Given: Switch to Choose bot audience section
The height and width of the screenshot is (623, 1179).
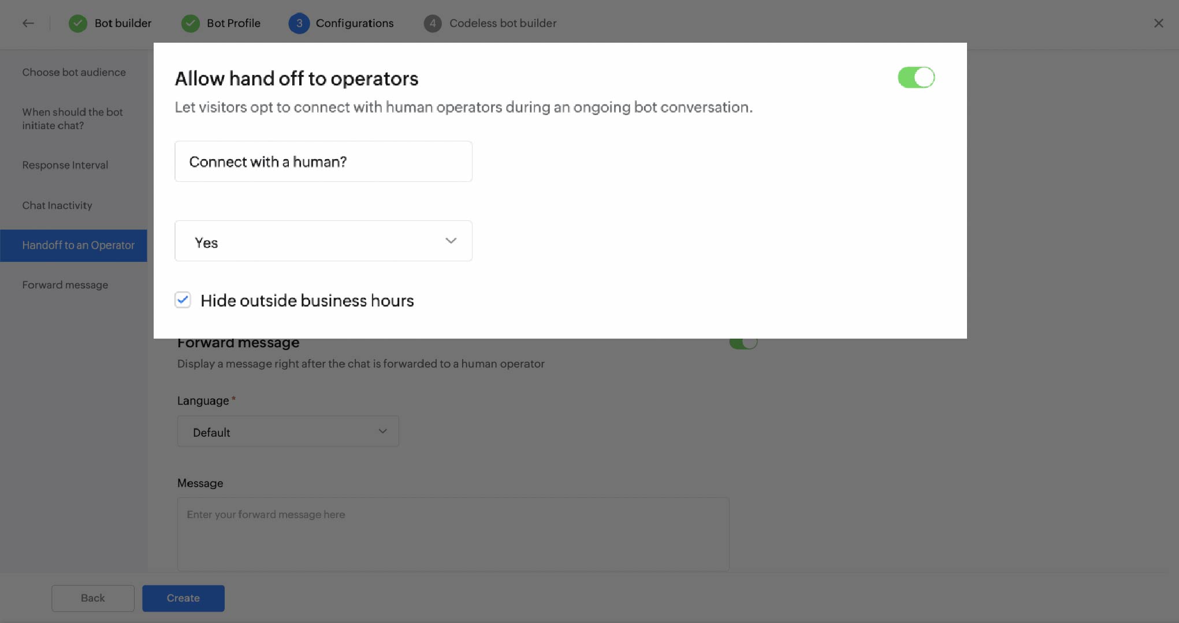Looking at the screenshot, I should 74,72.
